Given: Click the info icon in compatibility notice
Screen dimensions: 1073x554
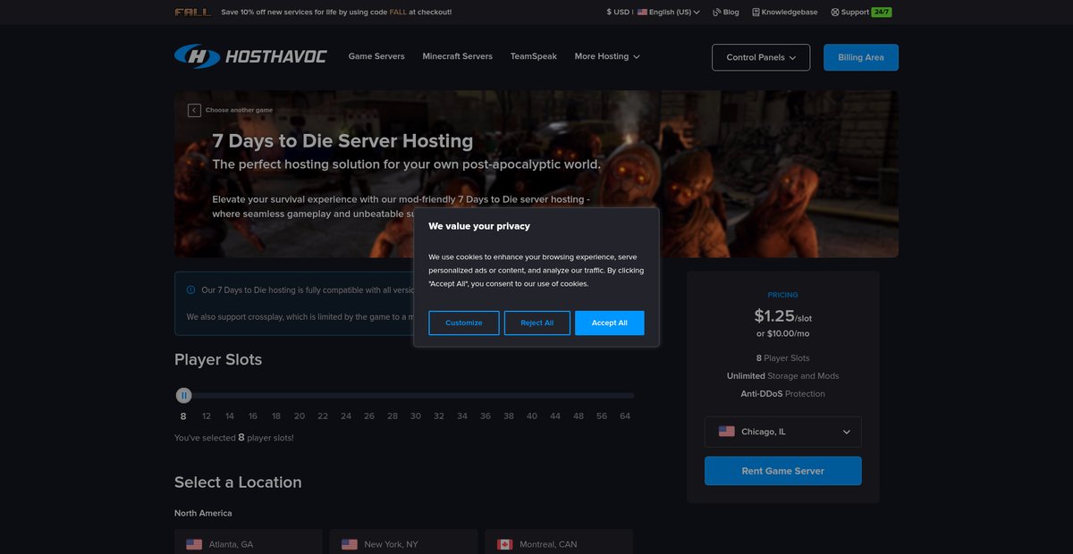Looking at the screenshot, I should click(190, 290).
